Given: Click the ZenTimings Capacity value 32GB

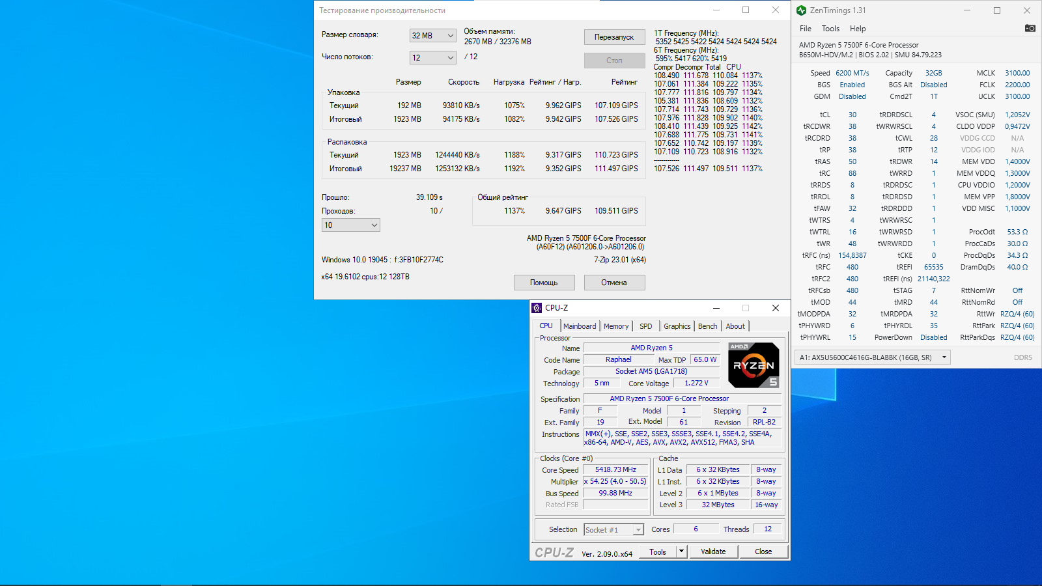Looking at the screenshot, I should 934,73.
